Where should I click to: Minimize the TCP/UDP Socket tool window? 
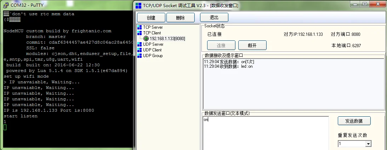tap(355, 4)
